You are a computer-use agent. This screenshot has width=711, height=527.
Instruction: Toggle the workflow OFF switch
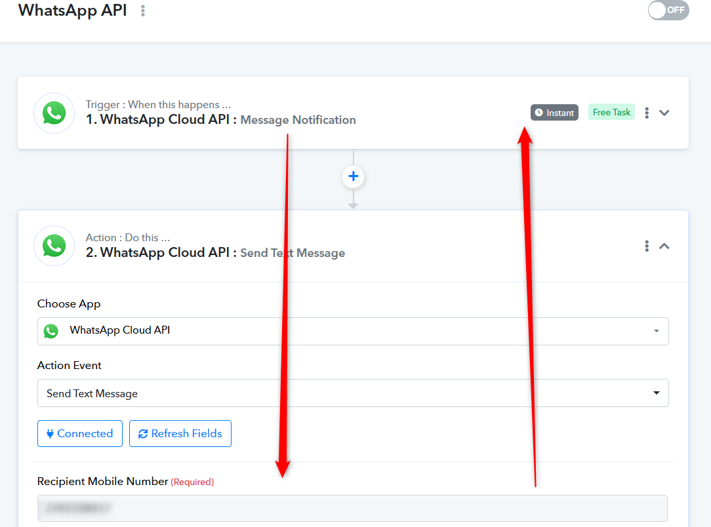pyautogui.click(x=668, y=10)
